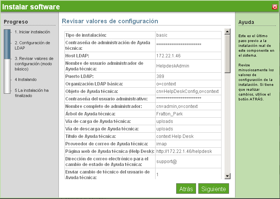Screen dimensions: 280x199
Task: Click the vertical scrollbar thumb
Action: [227, 54]
